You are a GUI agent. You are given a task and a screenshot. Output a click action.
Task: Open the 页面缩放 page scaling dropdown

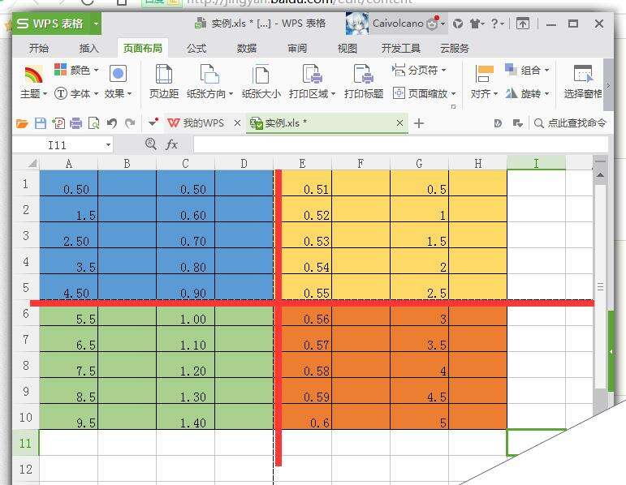425,94
